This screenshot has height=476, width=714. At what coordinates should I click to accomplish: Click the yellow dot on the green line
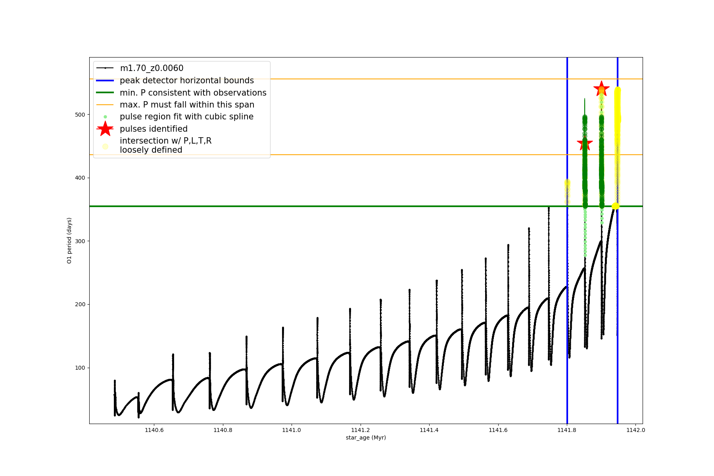pyautogui.click(x=615, y=206)
